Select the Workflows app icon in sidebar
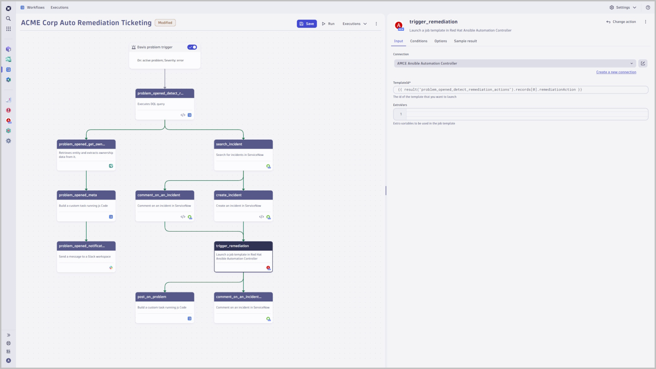Screen dimensions: 656x369 pos(8,69)
